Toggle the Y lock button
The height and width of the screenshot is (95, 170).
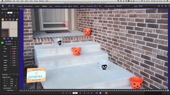(4, 81)
